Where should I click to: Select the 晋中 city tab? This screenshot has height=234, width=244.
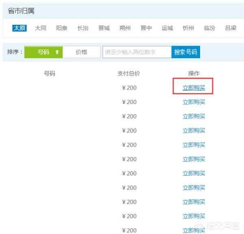tap(146, 28)
